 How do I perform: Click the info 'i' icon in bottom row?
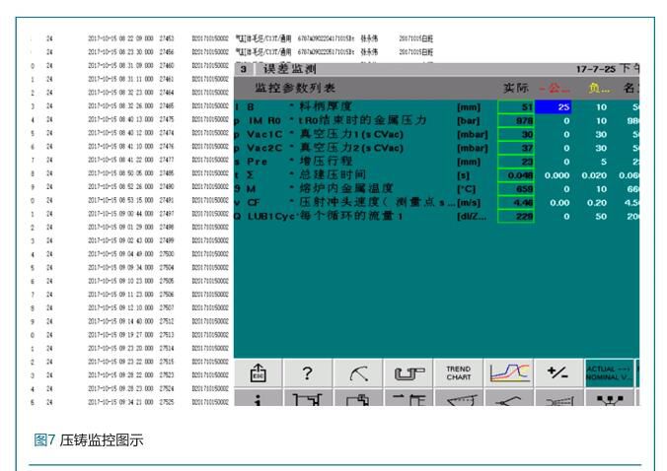click(x=258, y=398)
